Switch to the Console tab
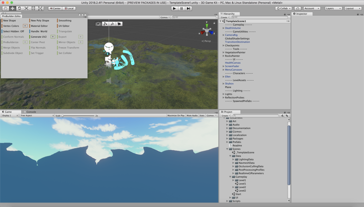The height and width of the screenshot is (207, 364). [31, 112]
